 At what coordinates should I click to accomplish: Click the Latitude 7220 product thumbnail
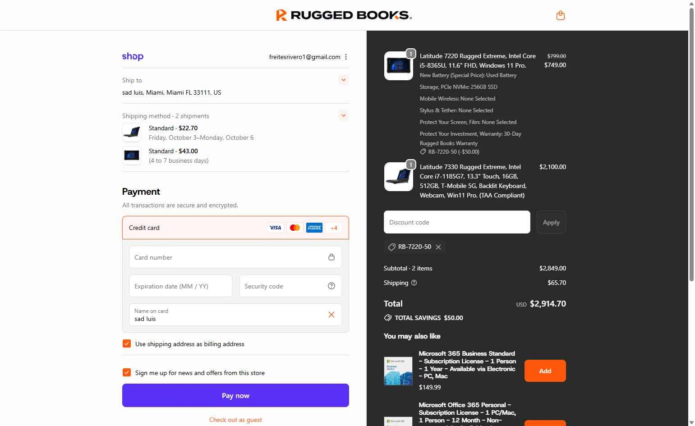(398, 66)
